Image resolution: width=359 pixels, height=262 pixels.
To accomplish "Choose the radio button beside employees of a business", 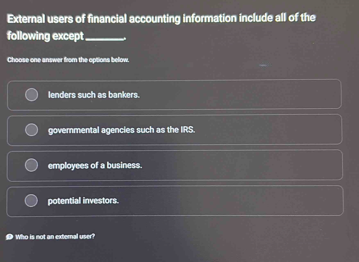I will (31, 165).
